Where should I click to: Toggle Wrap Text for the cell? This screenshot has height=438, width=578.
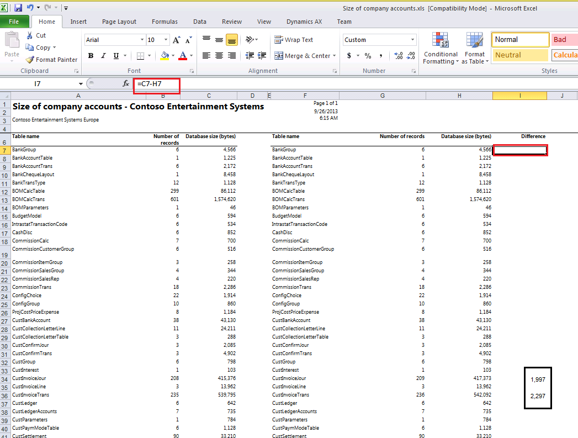pos(294,40)
